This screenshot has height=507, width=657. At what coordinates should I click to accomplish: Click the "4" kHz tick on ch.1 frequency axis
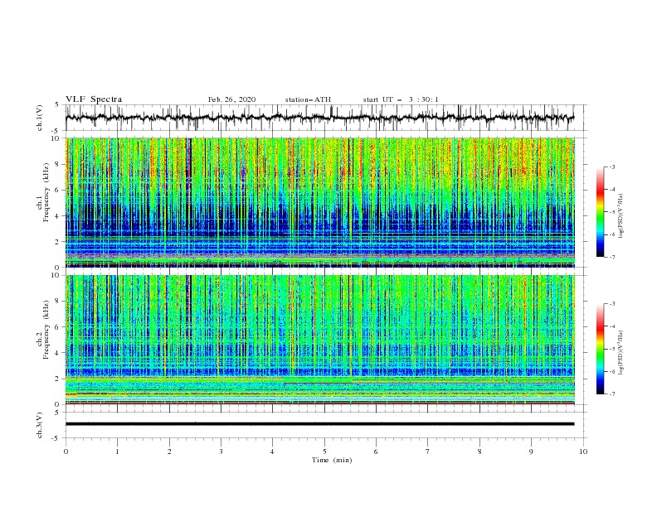pyautogui.click(x=58, y=216)
